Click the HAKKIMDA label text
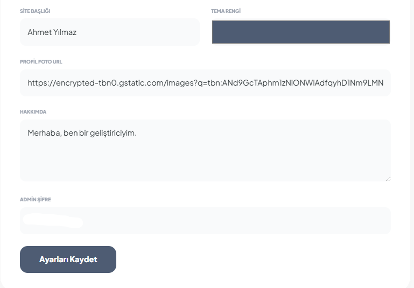The height and width of the screenshot is (288, 414). tap(33, 111)
